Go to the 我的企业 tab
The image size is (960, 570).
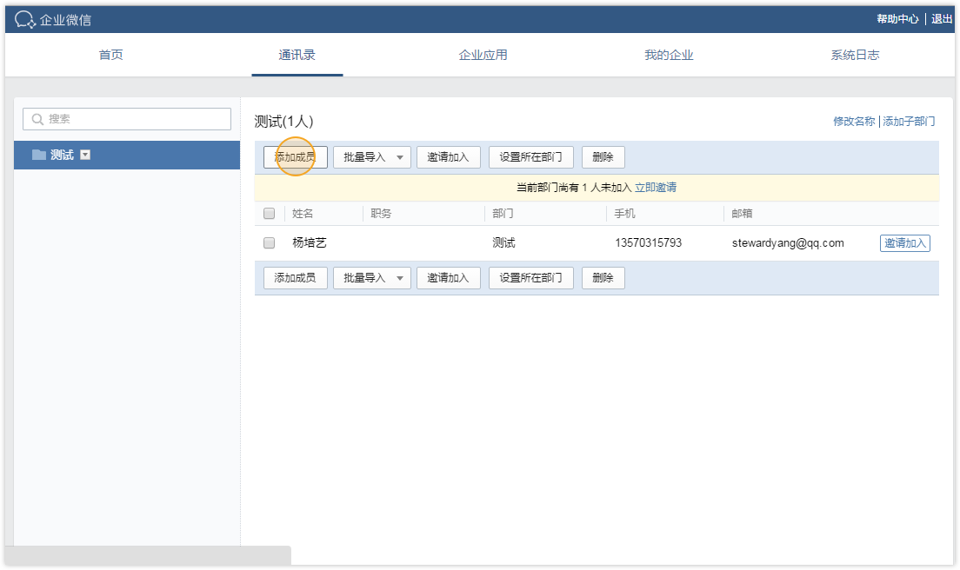pos(668,54)
